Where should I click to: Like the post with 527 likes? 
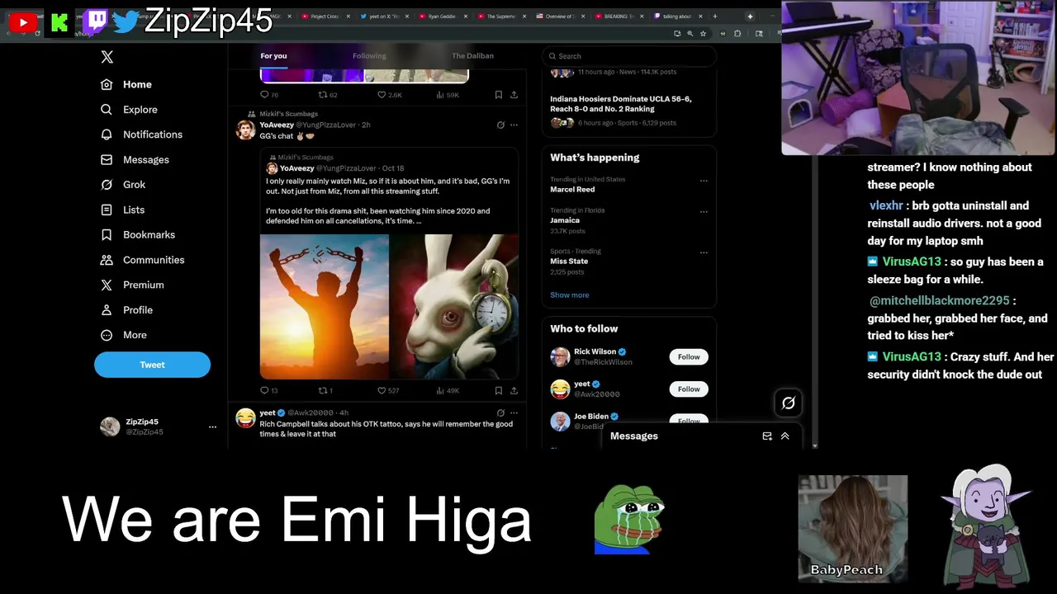point(388,391)
